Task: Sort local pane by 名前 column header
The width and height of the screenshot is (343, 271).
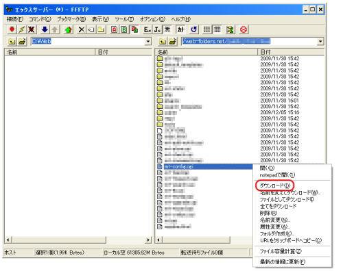Action: pos(50,52)
